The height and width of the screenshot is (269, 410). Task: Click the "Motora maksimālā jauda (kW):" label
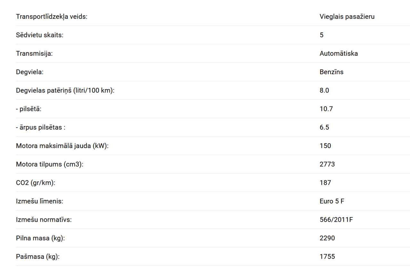coord(62,146)
